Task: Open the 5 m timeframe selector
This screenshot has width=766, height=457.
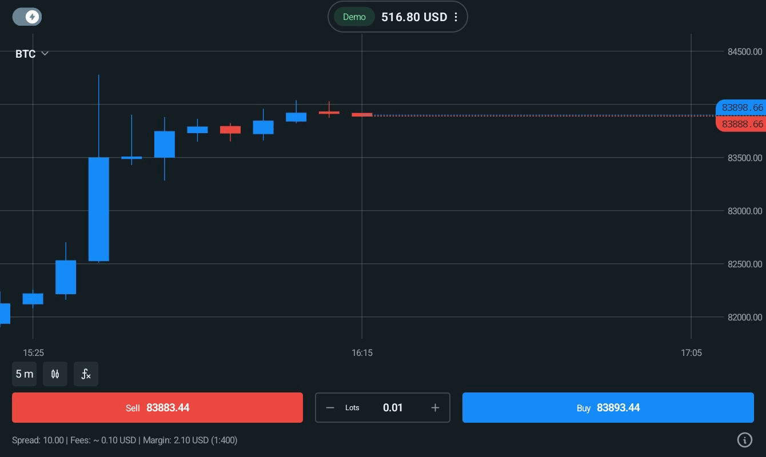Action: coord(25,374)
